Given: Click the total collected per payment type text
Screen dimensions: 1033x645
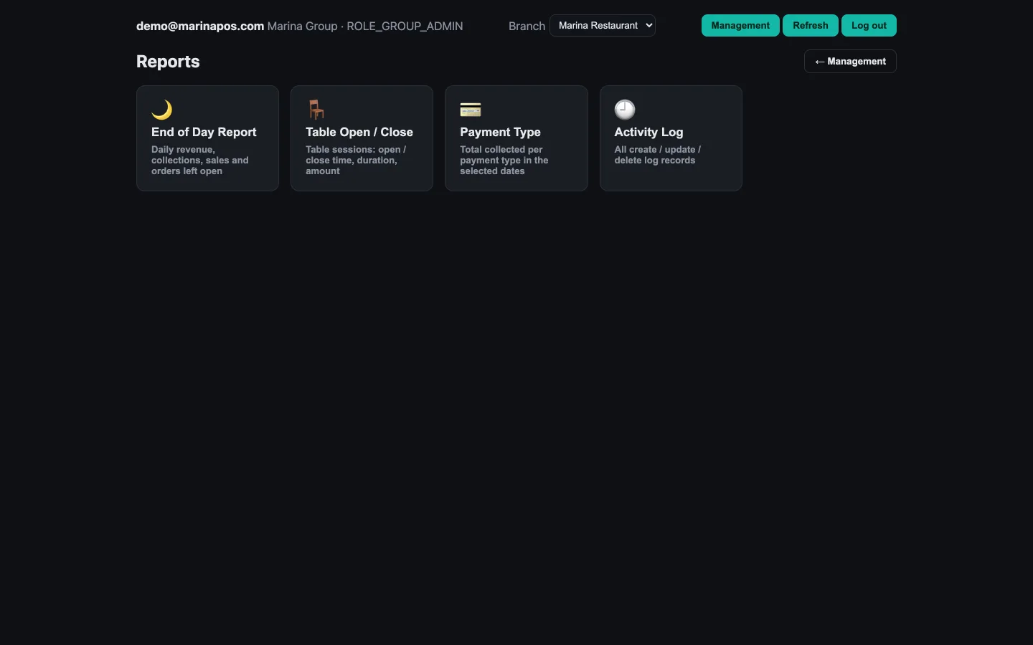Looking at the screenshot, I should (x=504, y=160).
